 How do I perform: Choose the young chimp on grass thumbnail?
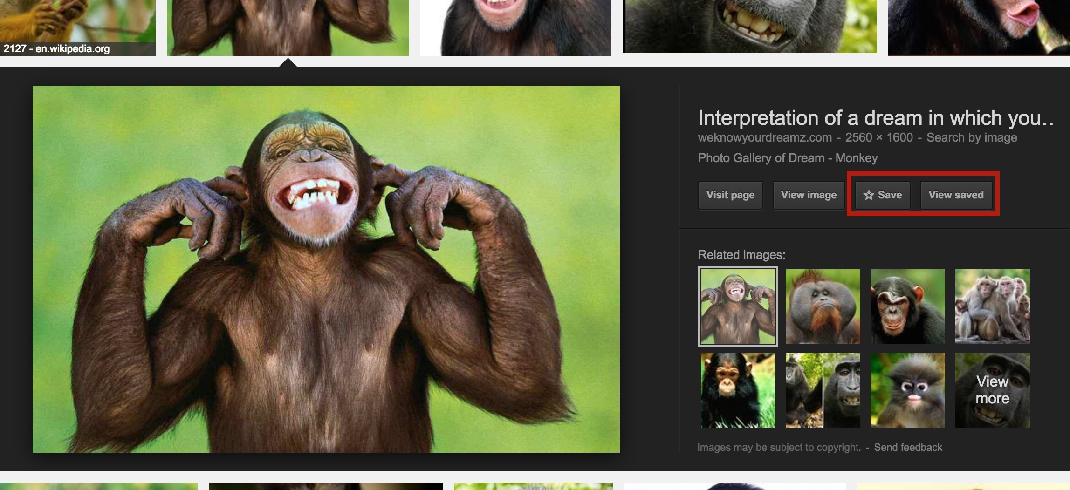click(738, 390)
